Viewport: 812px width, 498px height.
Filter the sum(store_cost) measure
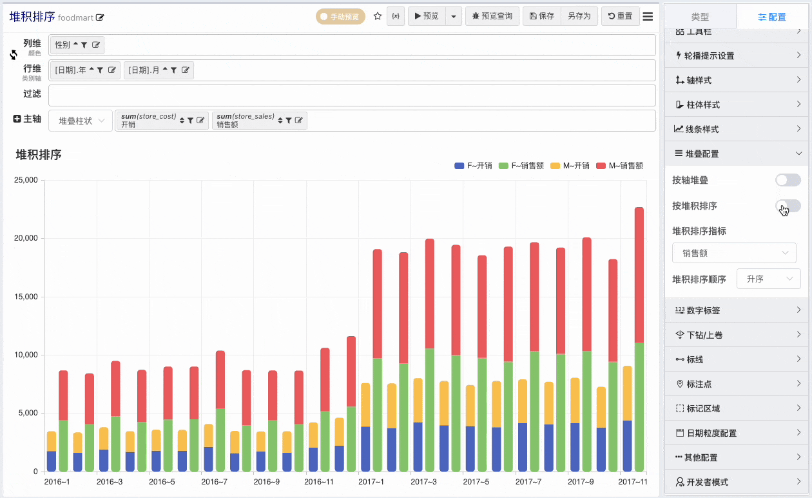(191, 121)
